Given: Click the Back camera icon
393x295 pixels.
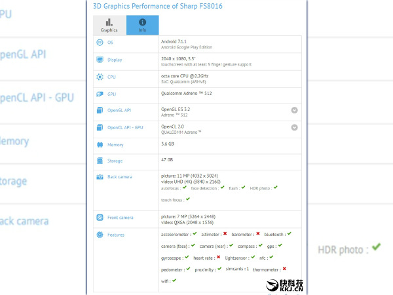Looking at the screenshot, I should click(100, 177).
